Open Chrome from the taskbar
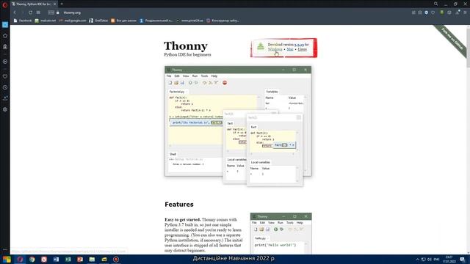 click(x=32, y=259)
